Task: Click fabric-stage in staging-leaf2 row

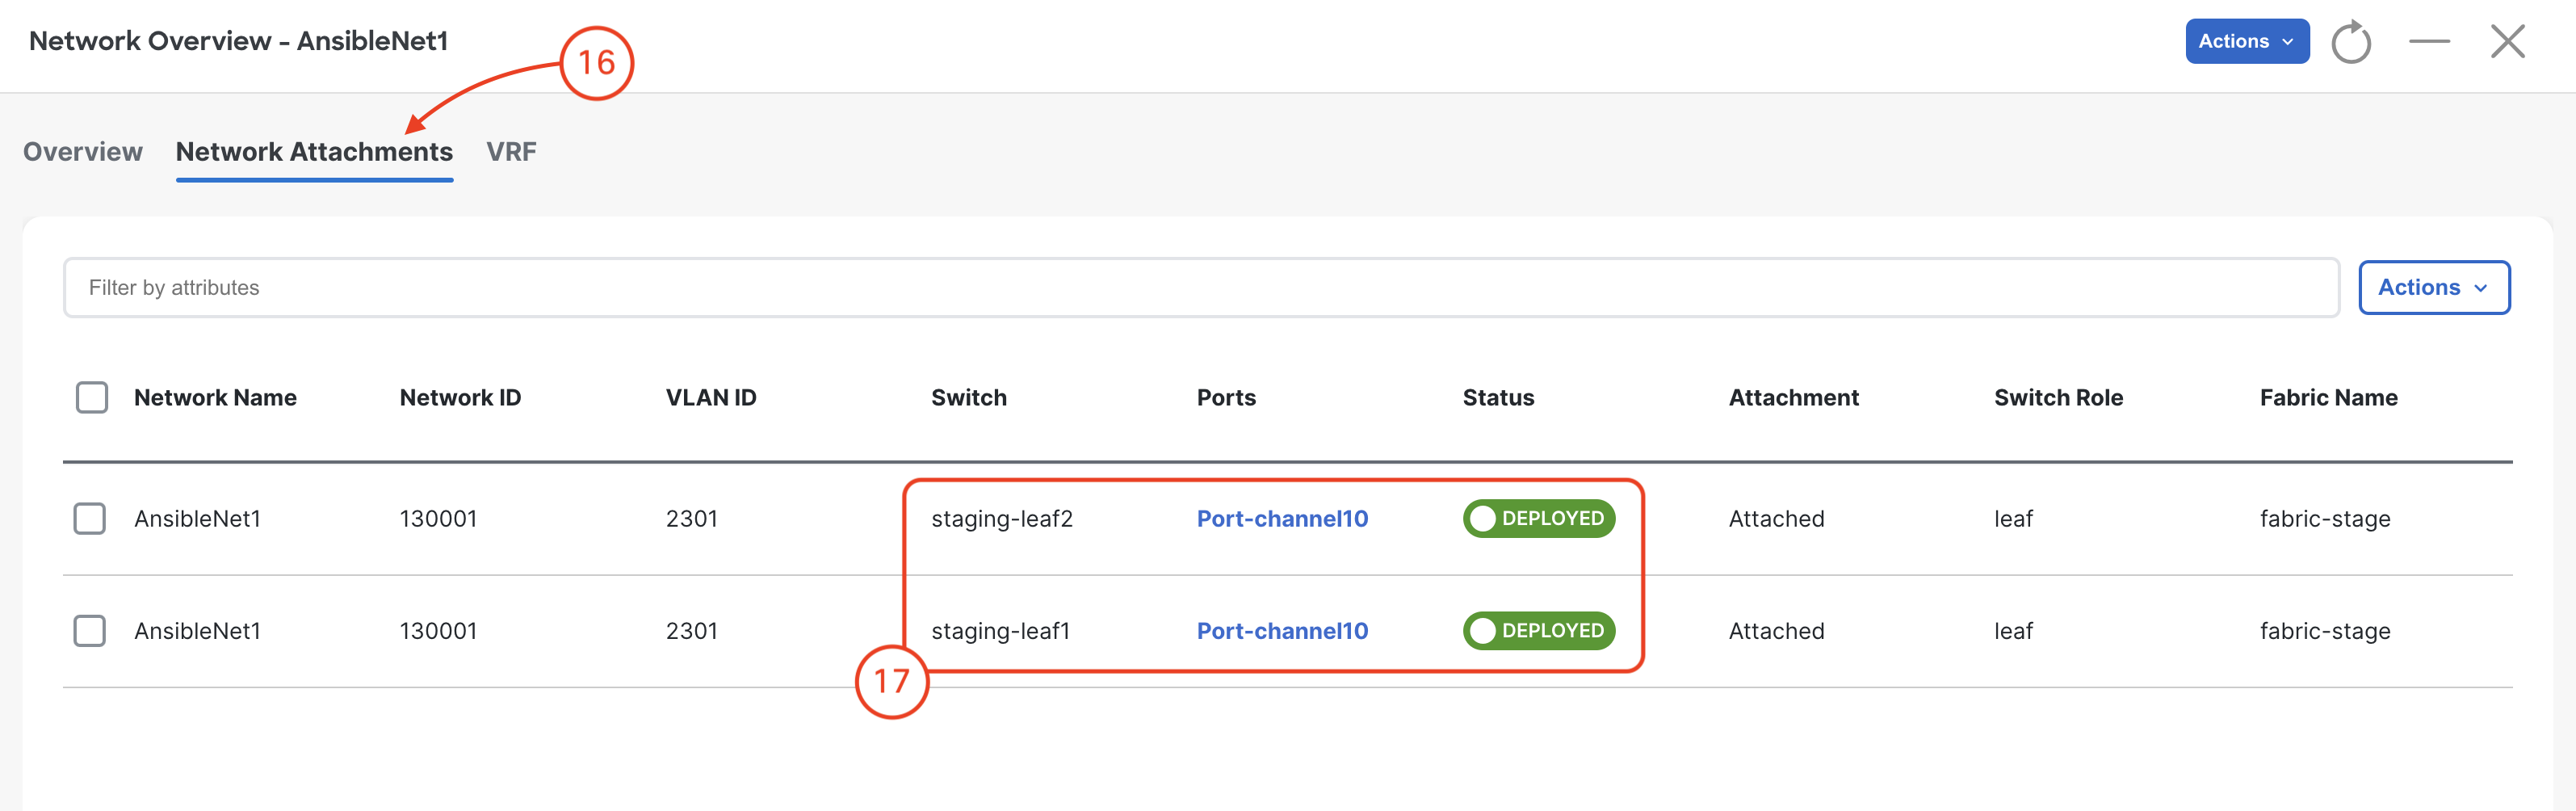Action: click(2325, 519)
